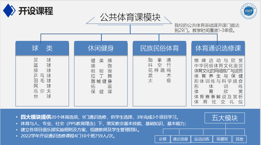Click 健美操 in the fitness list
261x145 pixels.
click(x=101, y=61)
